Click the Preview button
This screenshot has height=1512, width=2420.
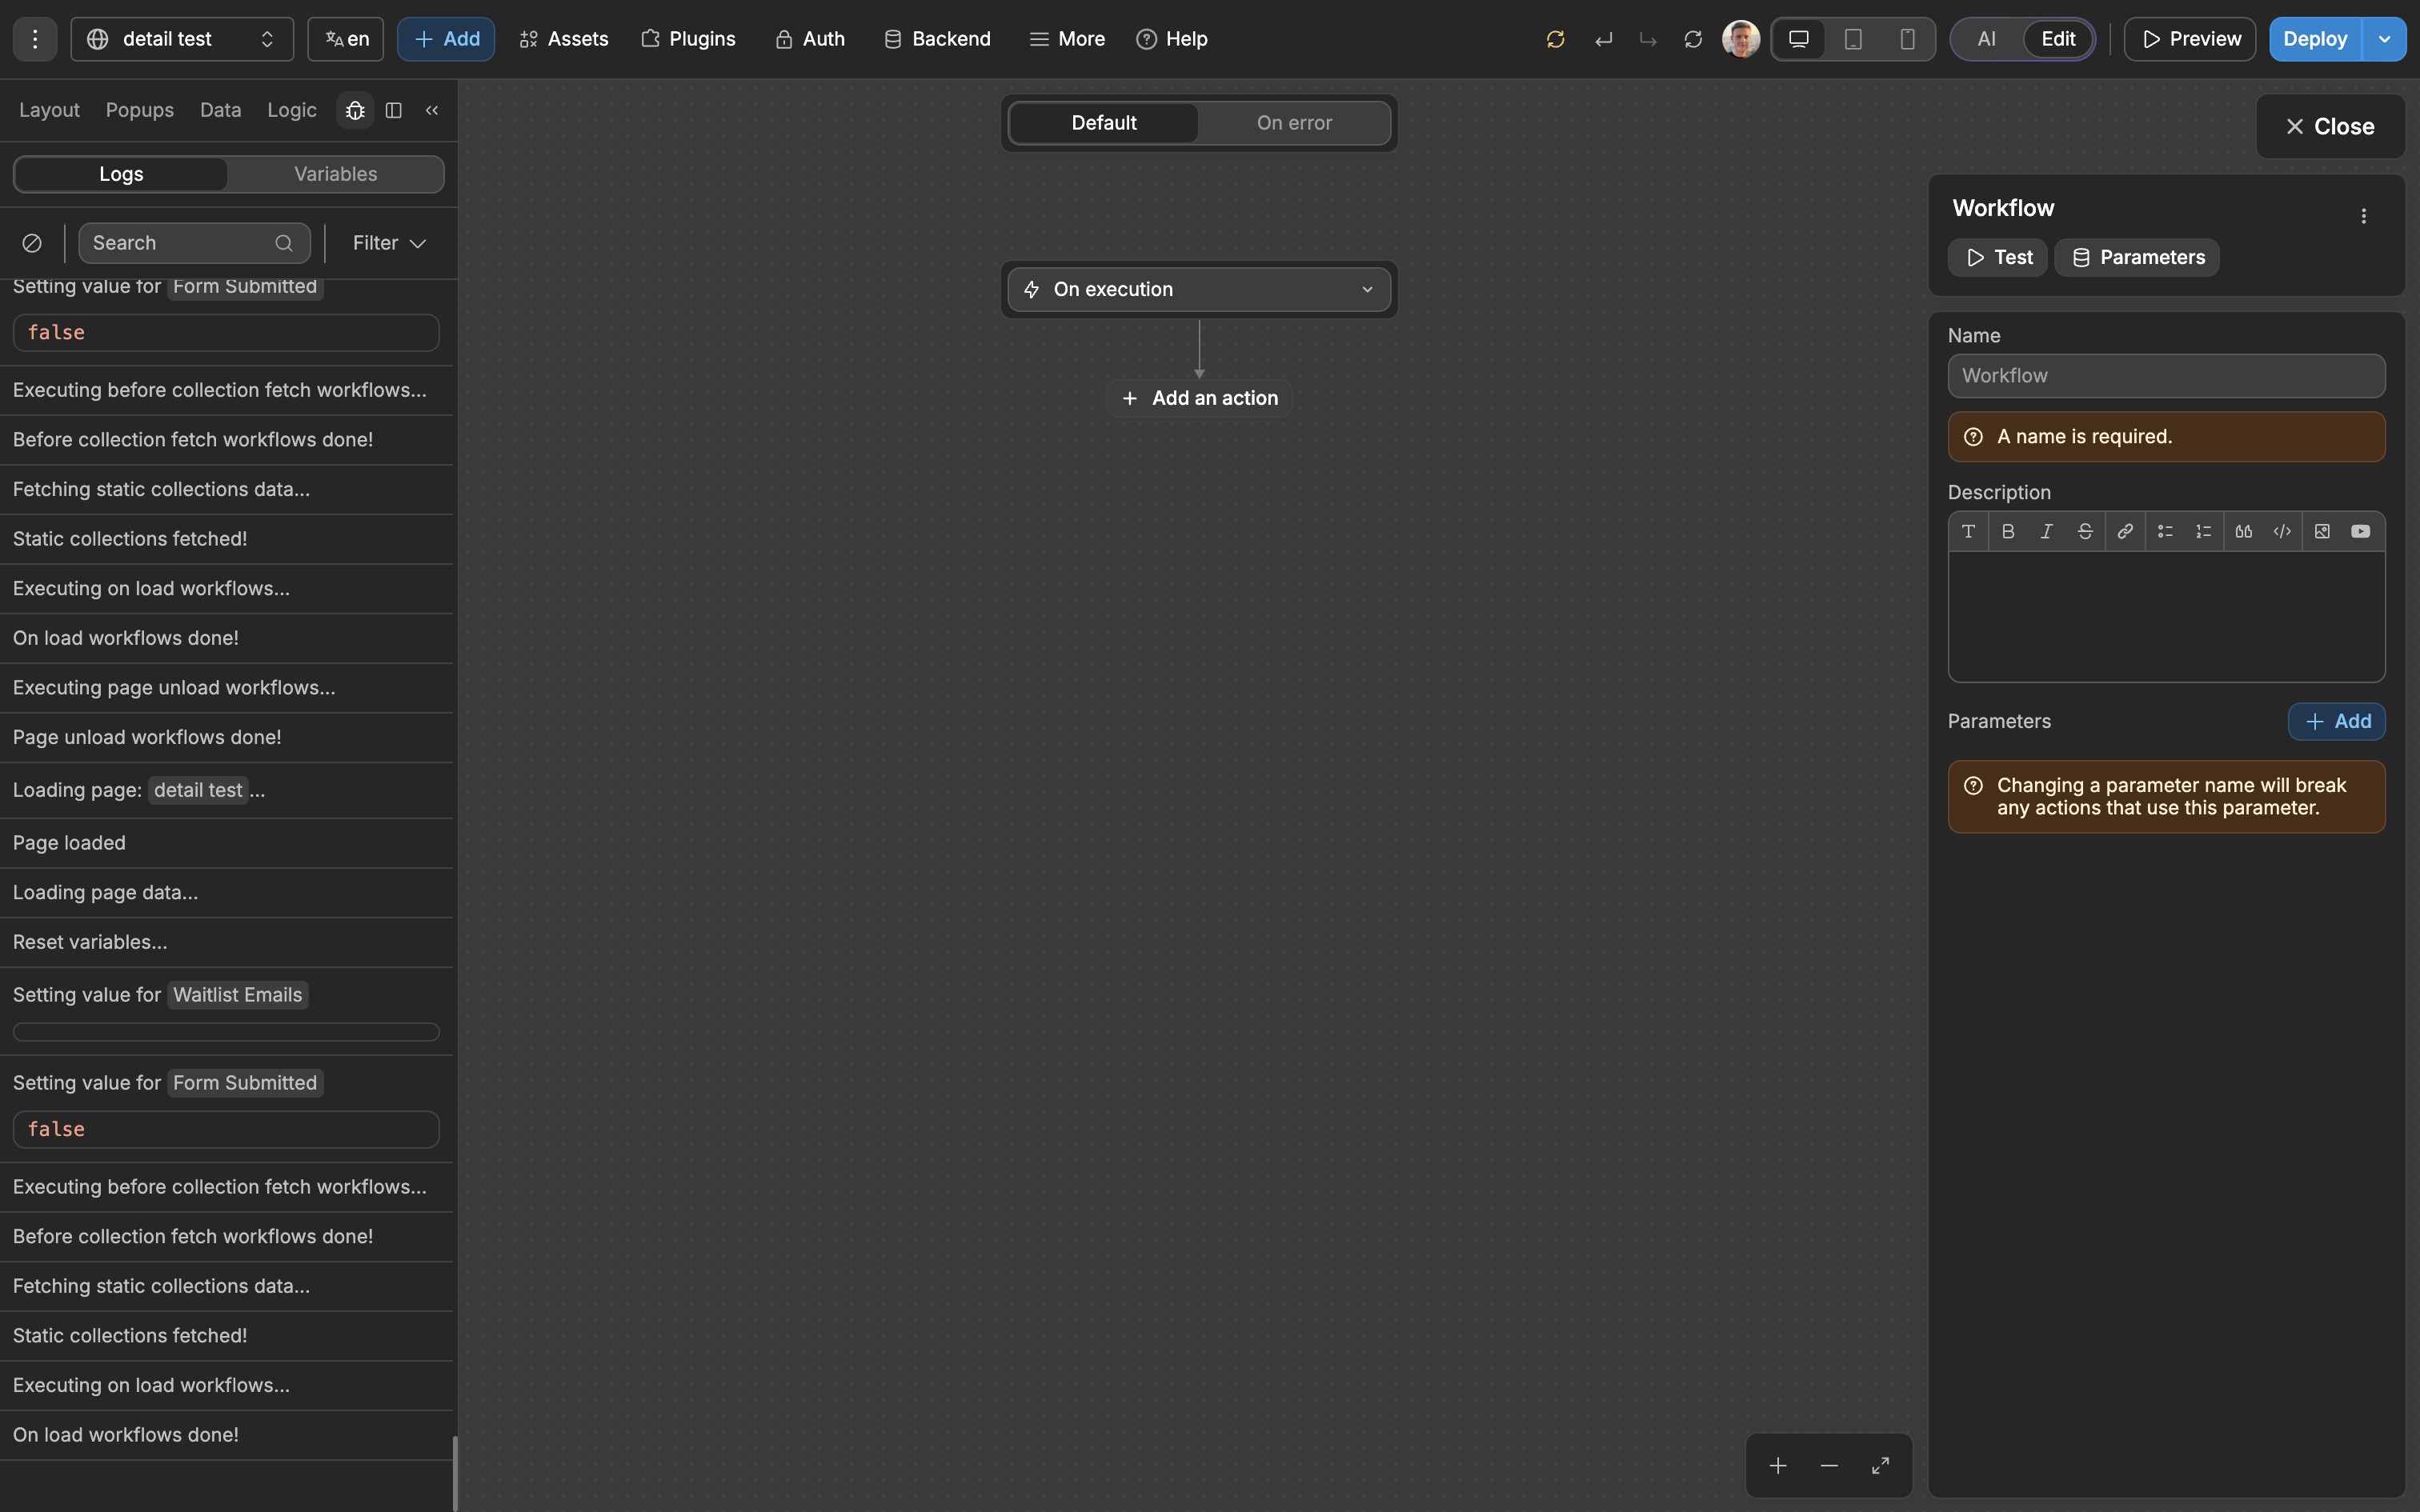(x=2190, y=39)
